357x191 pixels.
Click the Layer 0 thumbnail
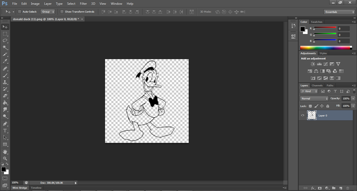pos(312,115)
